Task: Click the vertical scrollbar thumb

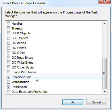Action: click(105, 73)
